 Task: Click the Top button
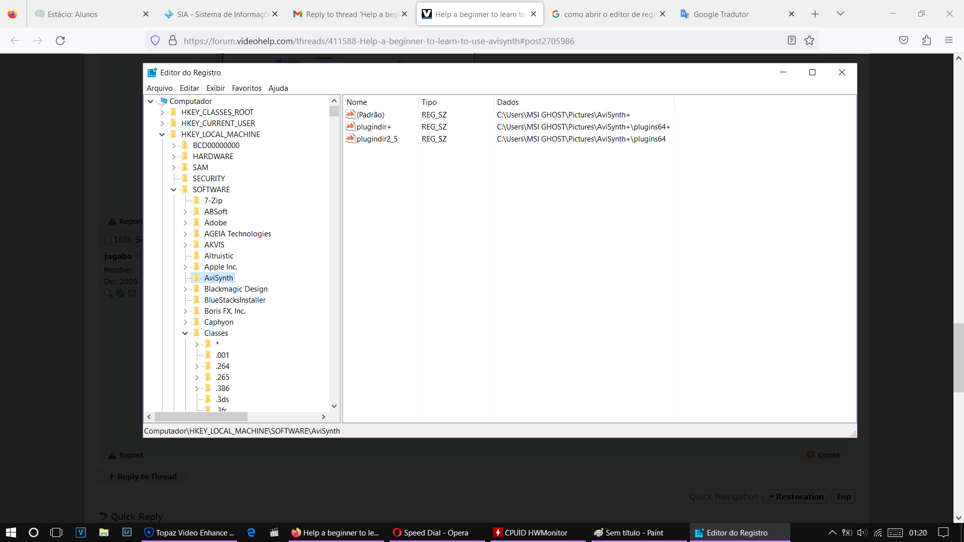[x=843, y=497]
